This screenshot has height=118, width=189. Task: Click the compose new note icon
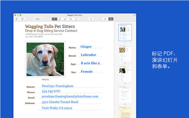pyautogui.click(x=22, y=19)
